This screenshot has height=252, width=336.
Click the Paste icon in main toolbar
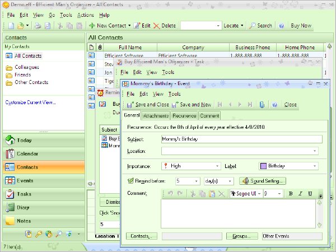[x=80, y=26]
